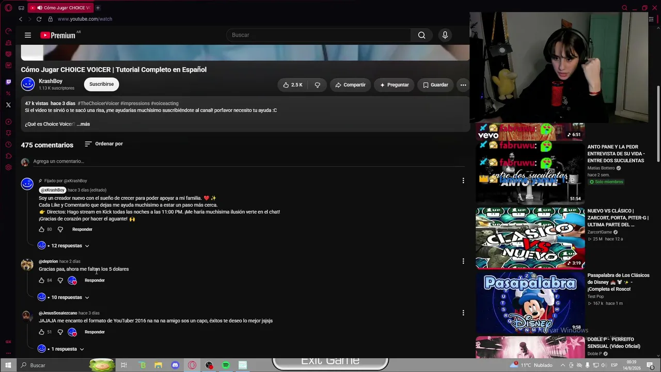Screen dimensions: 661x372
Task: Like the video with 2.5 K likes
Action: coord(293,85)
